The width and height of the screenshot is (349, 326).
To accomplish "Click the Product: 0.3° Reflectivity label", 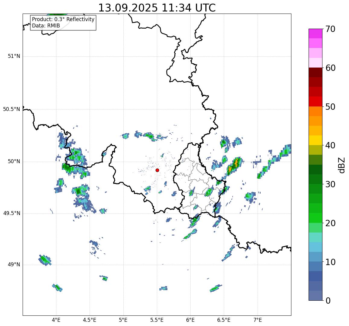I will coord(63,19).
